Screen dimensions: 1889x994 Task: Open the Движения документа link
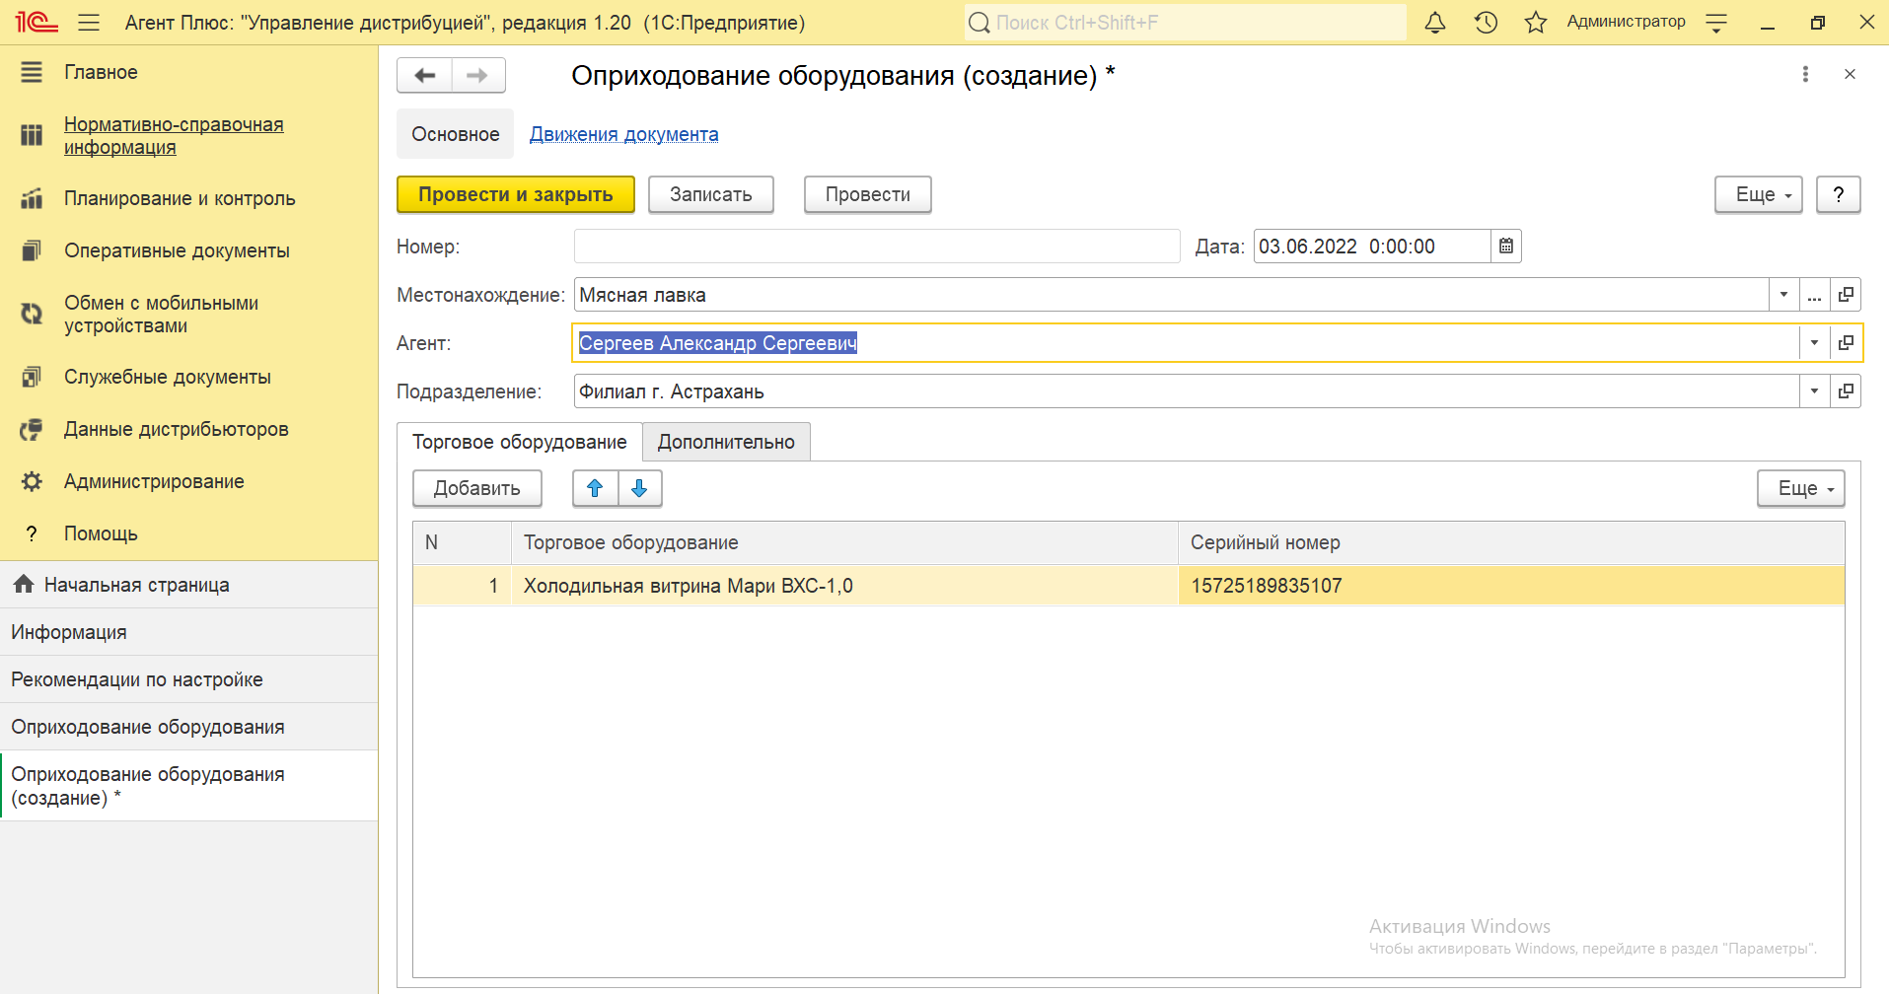623,134
